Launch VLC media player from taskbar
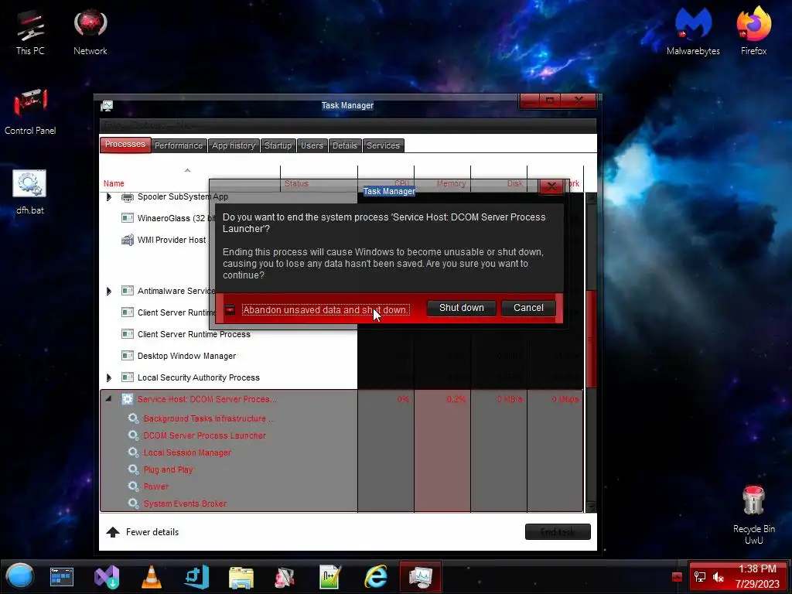 pos(151,577)
